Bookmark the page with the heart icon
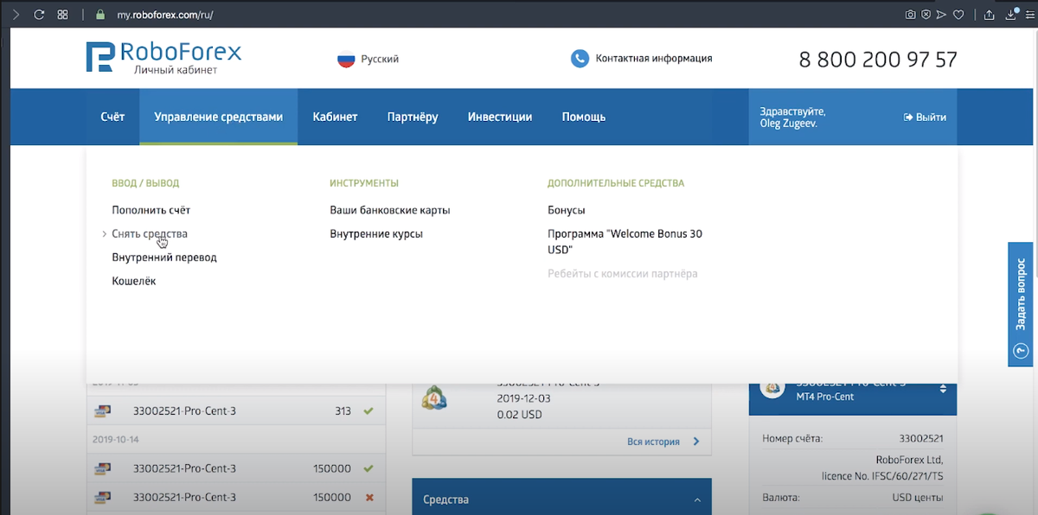This screenshot has width=1038, height=515. click(958, 15)
